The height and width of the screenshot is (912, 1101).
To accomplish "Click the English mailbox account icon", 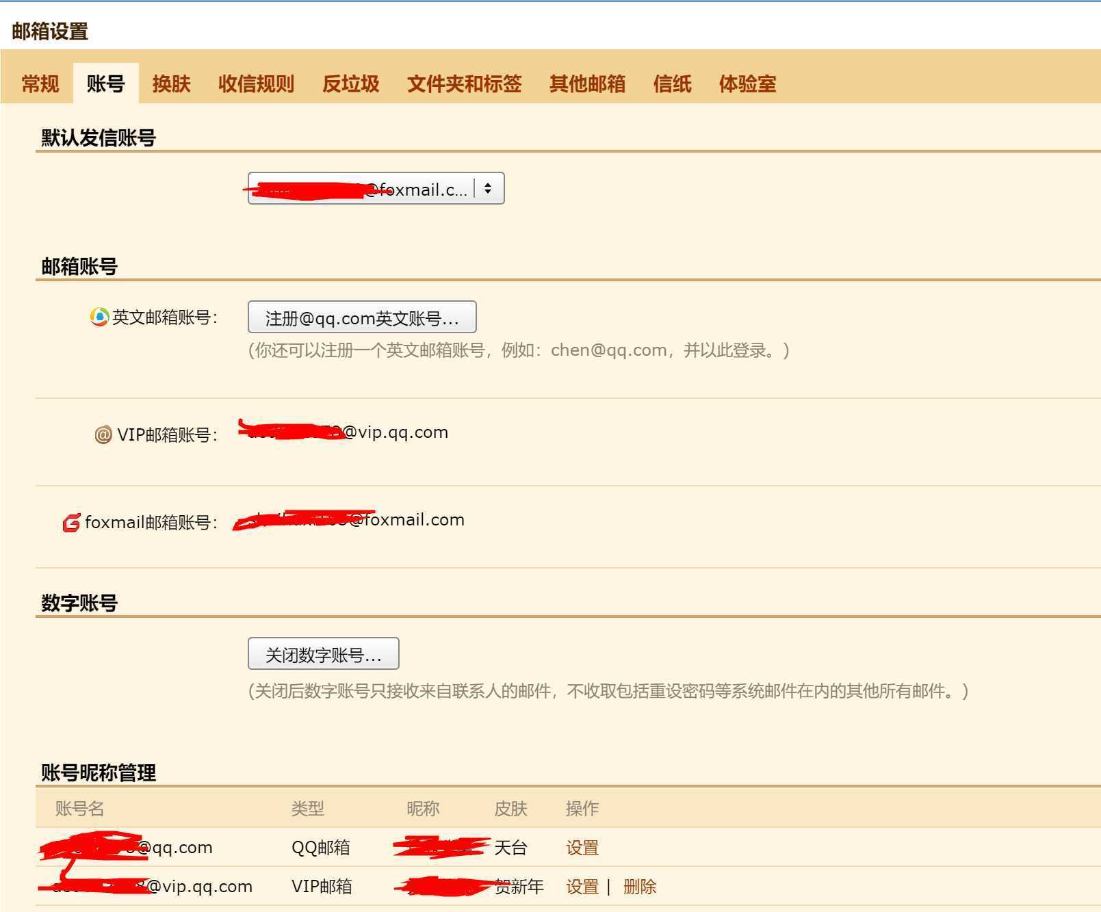I will [x=100, y=316].
